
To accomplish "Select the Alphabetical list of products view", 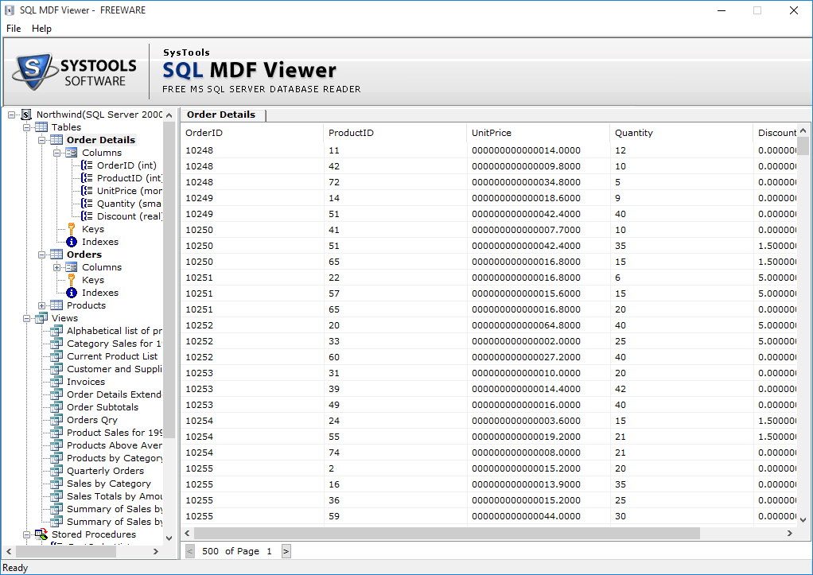I will point(114,331).
